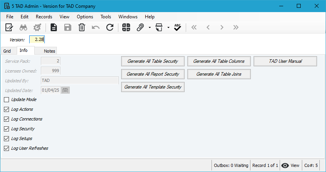
Task: Toggle the Log Actions checkbox
Action: tap(7, 109)
